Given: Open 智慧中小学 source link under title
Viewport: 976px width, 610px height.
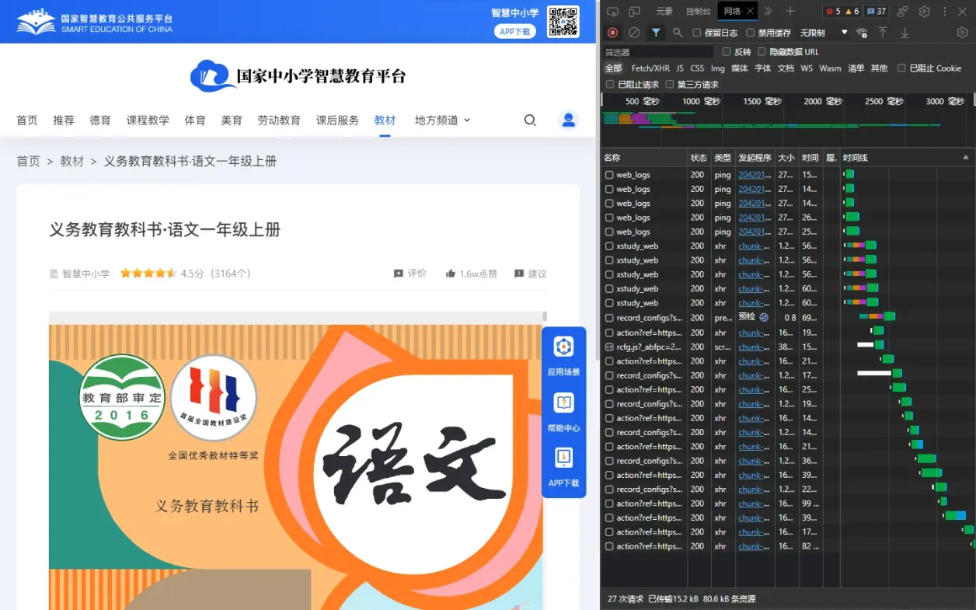Looking at the screenshot, I should (x=79, y=274).
